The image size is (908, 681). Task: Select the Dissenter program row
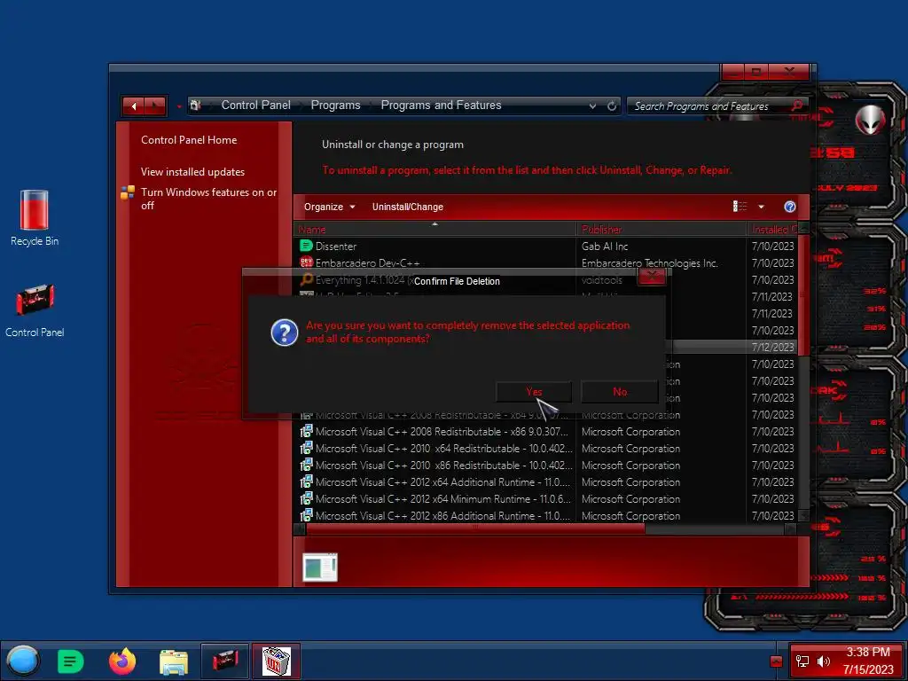pos(545,247)
